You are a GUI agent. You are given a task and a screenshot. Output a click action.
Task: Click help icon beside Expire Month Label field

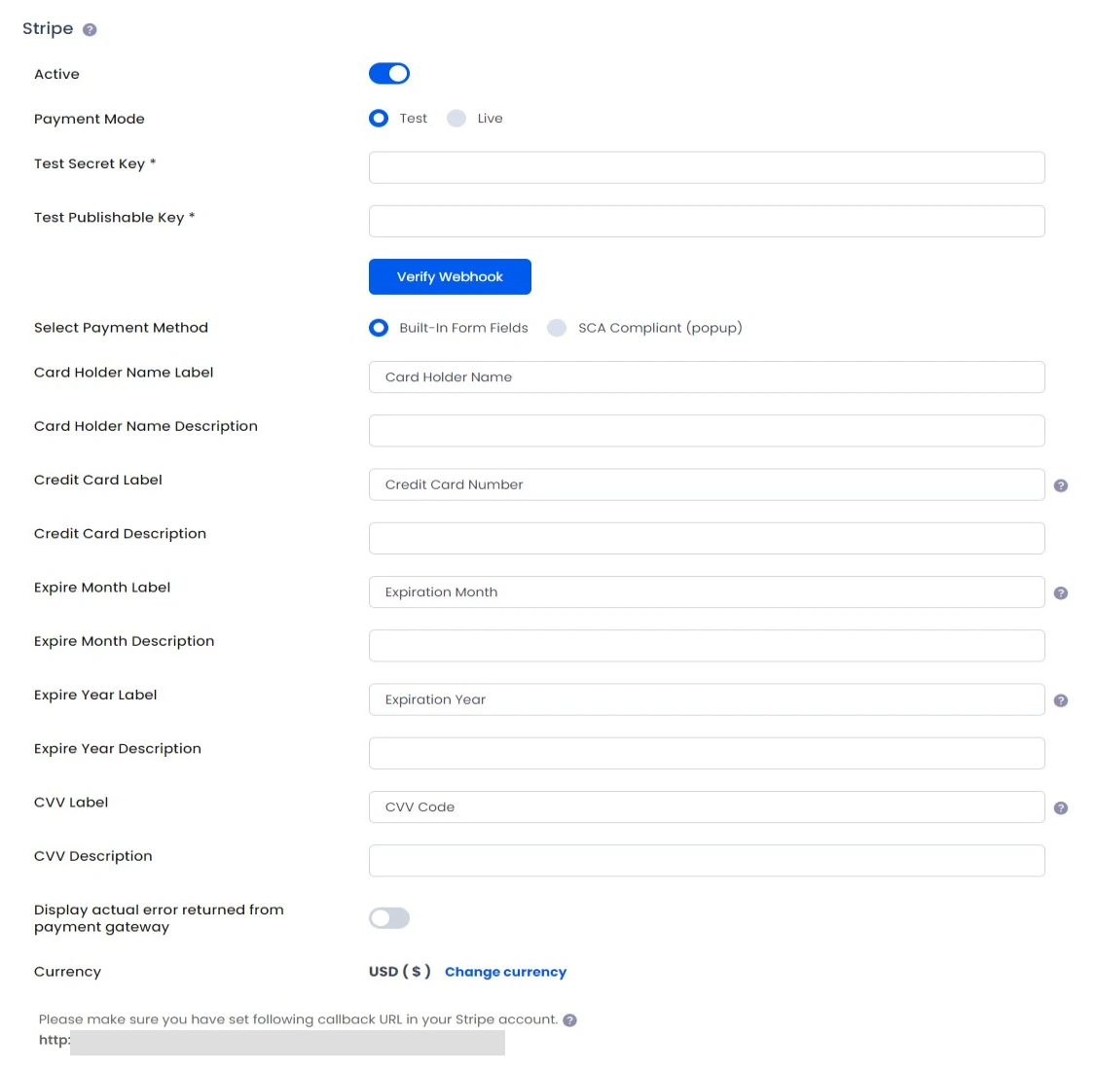(1060, 593)
